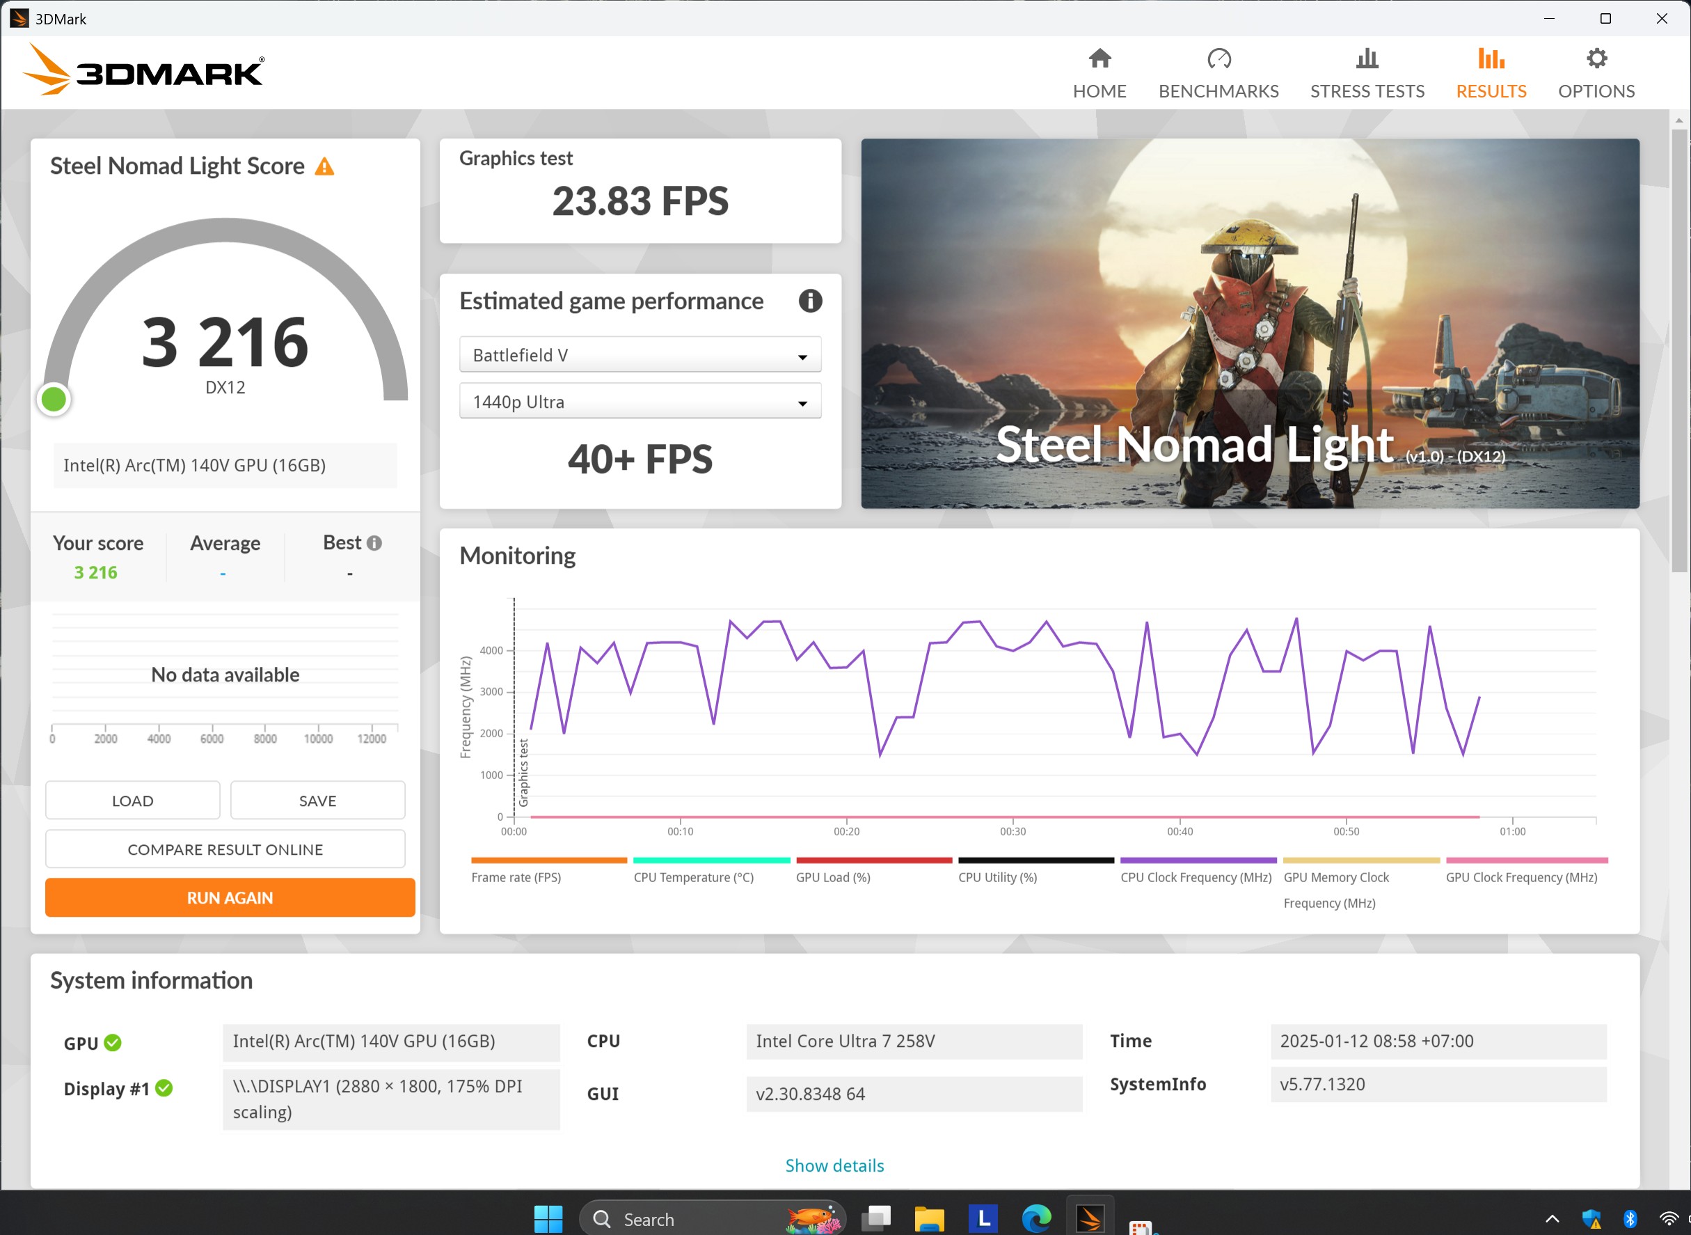Toggle GPU Load (%) legend series
1691x1235 pixels.
[832, 877]
